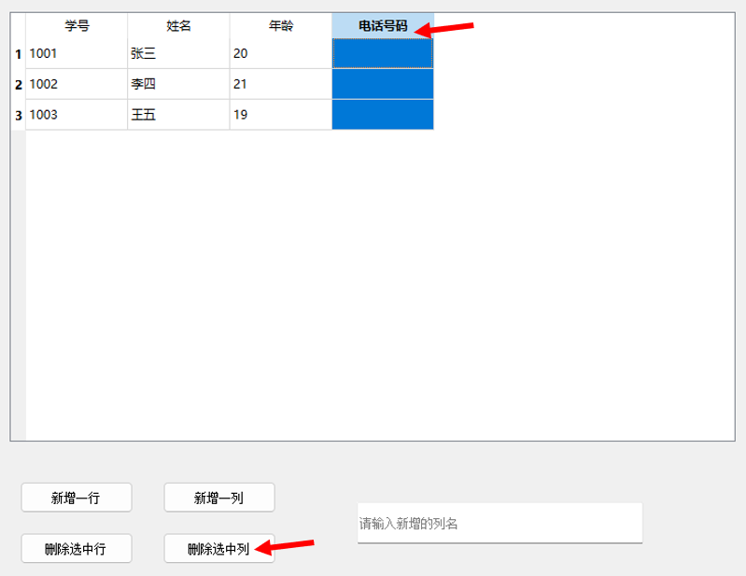Focus the 请输入新增的列名 input field
This screenshot has width=746, height=576.
(500, 523)
